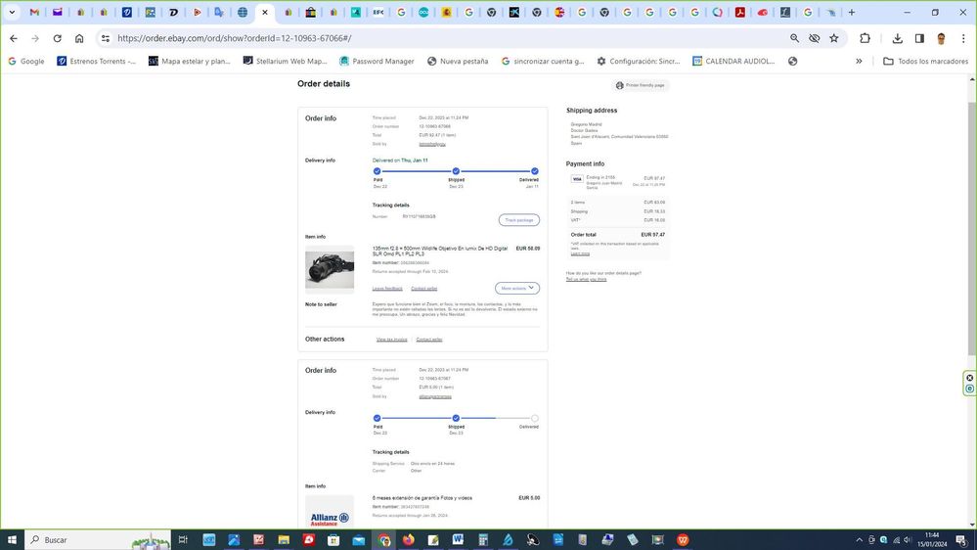Image resolution: width=977 pixels, height=550 pixels.
Task: Open the zoom magnifier icon in address bar
Action: (x=794, y=38)
